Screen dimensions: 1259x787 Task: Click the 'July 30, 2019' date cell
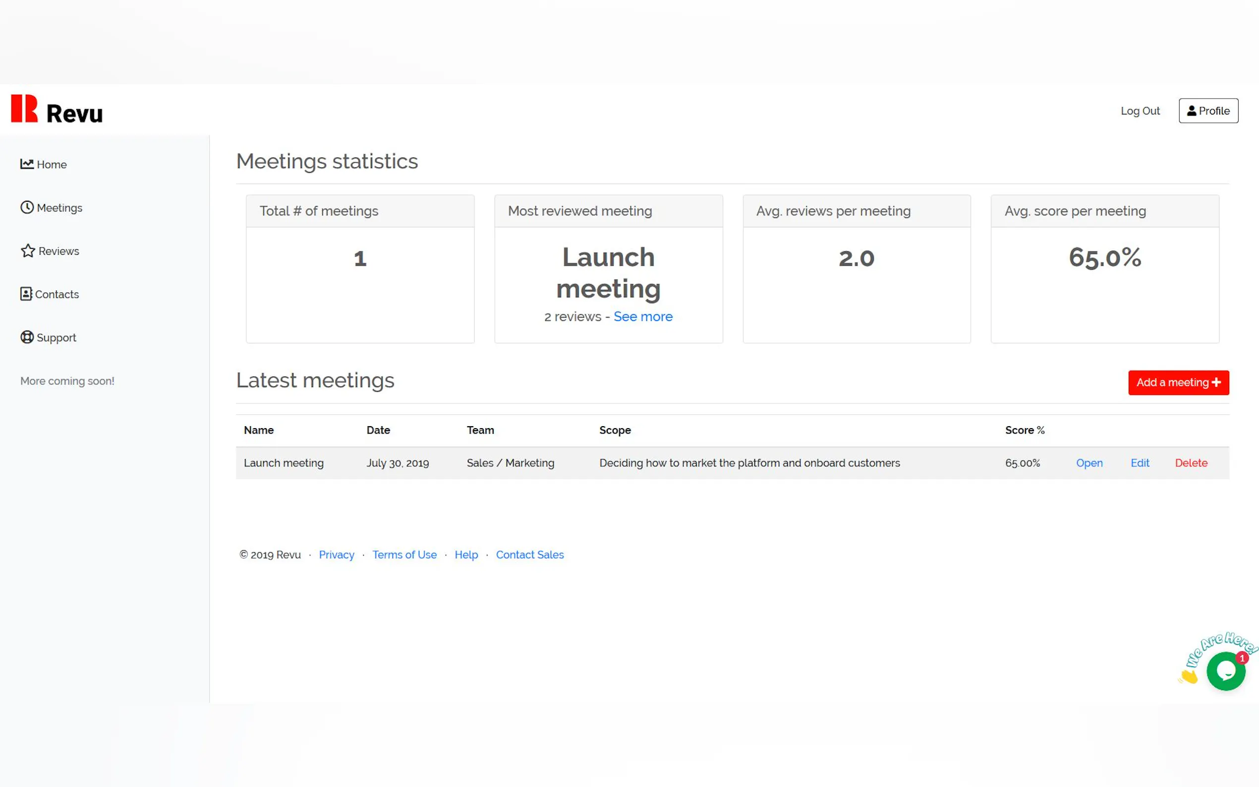point(398,463)
